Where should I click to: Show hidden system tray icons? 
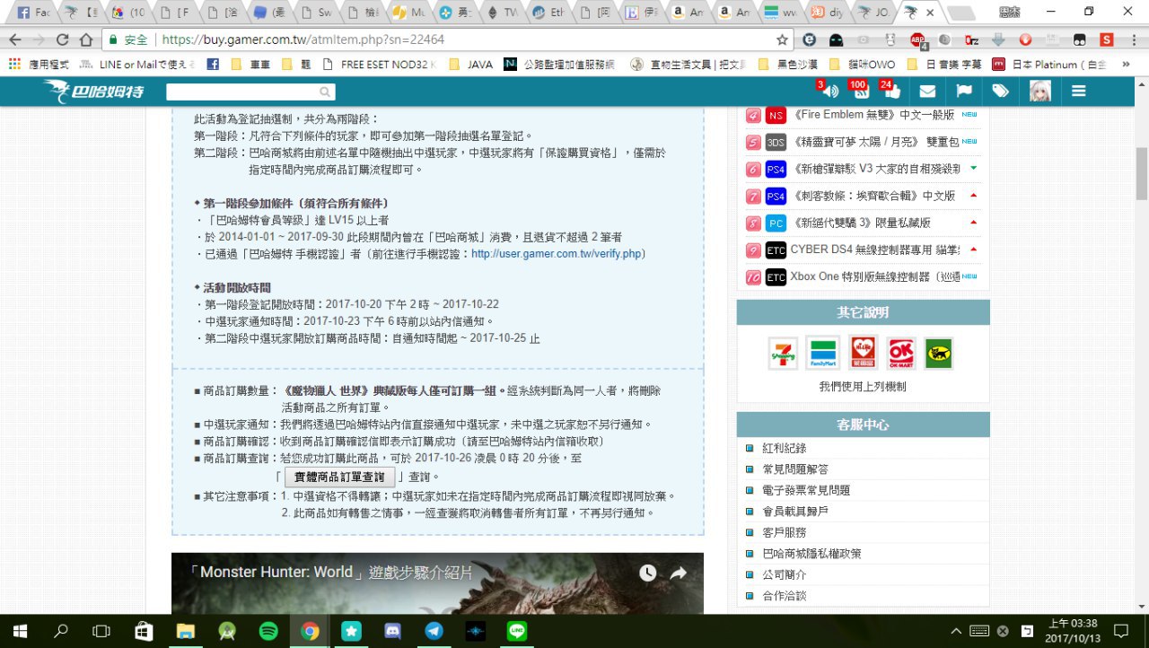click(957, 631)
